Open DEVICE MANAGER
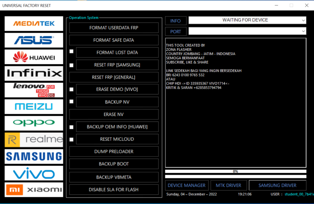 click(x=187, y=185)
